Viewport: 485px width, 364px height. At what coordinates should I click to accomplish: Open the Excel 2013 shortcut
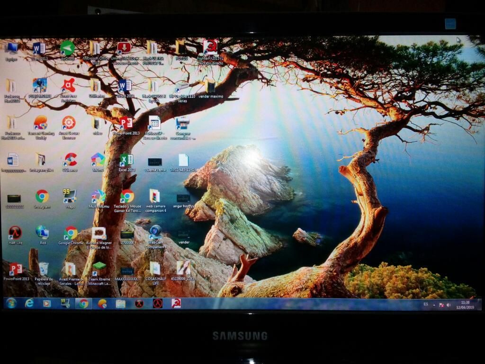(126, 163)
